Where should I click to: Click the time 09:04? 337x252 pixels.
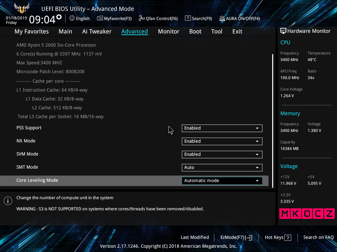tap(42, 20)
